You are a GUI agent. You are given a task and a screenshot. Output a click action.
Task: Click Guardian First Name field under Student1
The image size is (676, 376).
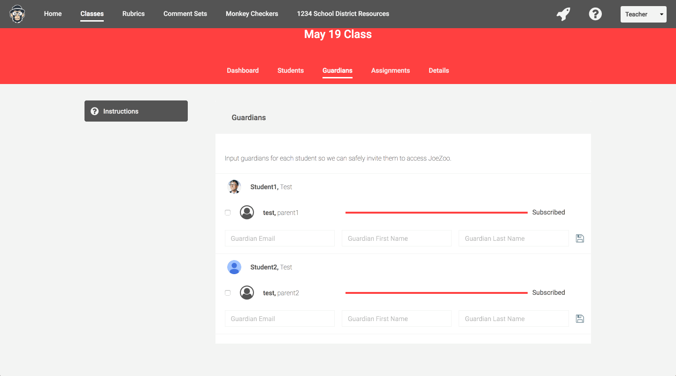[x=397, y=238]
